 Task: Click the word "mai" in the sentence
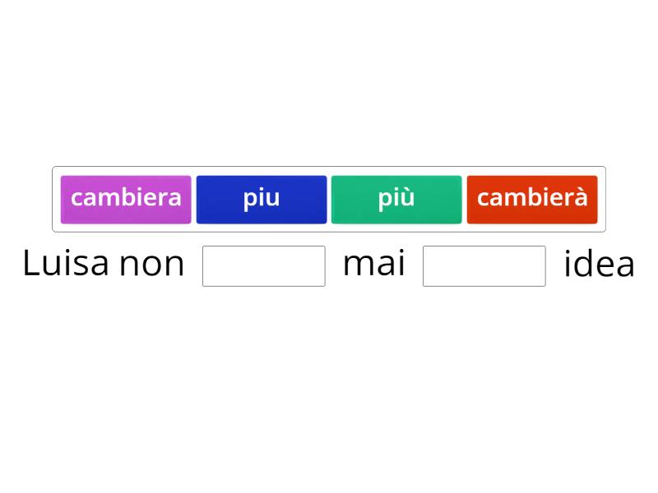point(374,263)
